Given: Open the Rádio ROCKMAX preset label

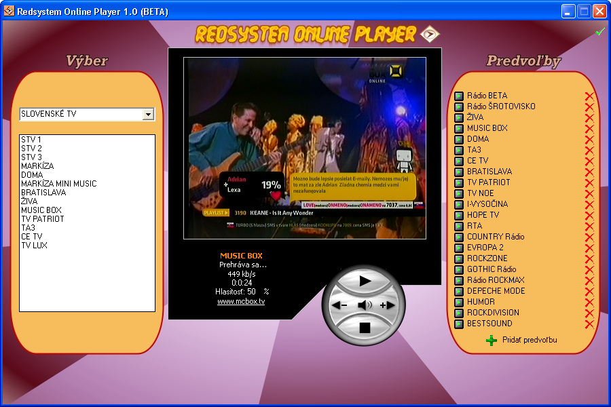Looking at the screenshot, I should click(x=496, y=280).
